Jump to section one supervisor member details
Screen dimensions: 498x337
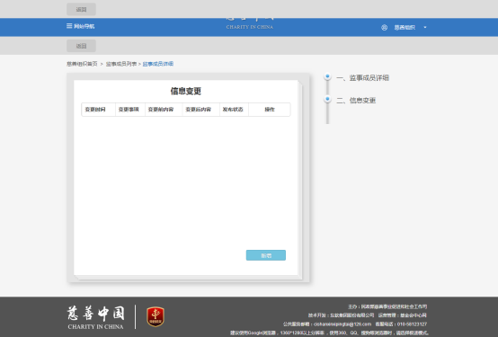click(362, 78)
